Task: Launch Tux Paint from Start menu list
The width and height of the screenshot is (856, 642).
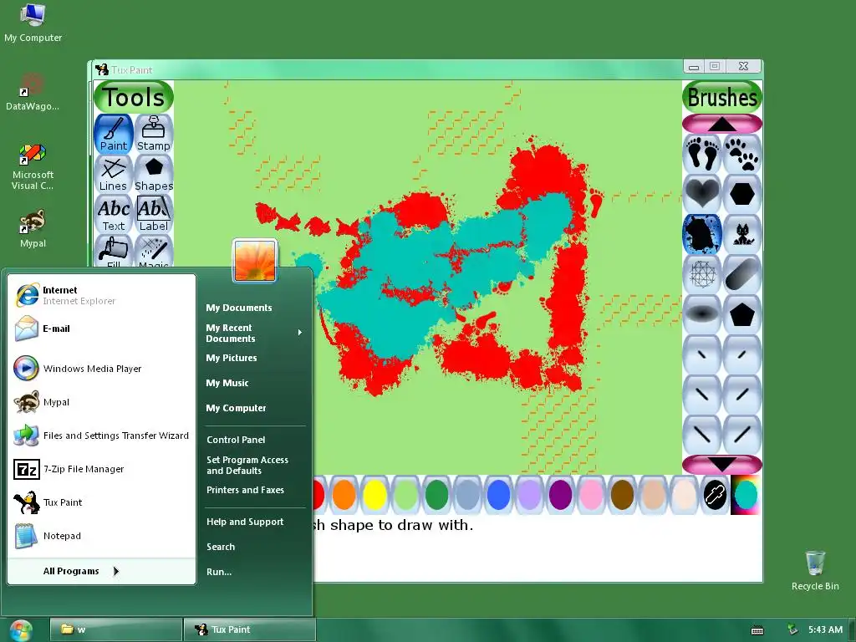Action: pyautogui.click(x=101, y=502)
